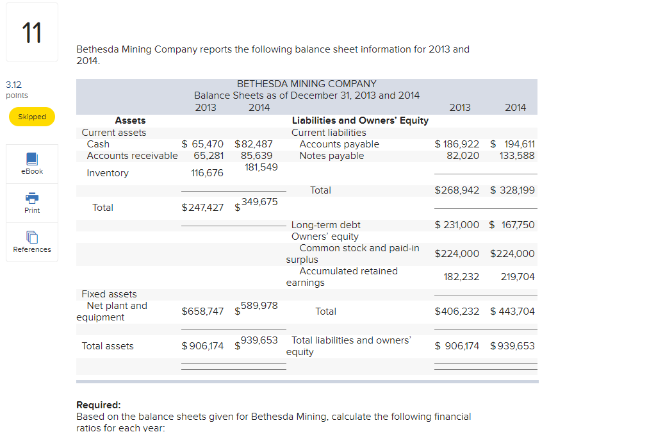Click current liabilities total $268,942
The image size is (656, 432).
pyautogui.click(x=457, y=190)
